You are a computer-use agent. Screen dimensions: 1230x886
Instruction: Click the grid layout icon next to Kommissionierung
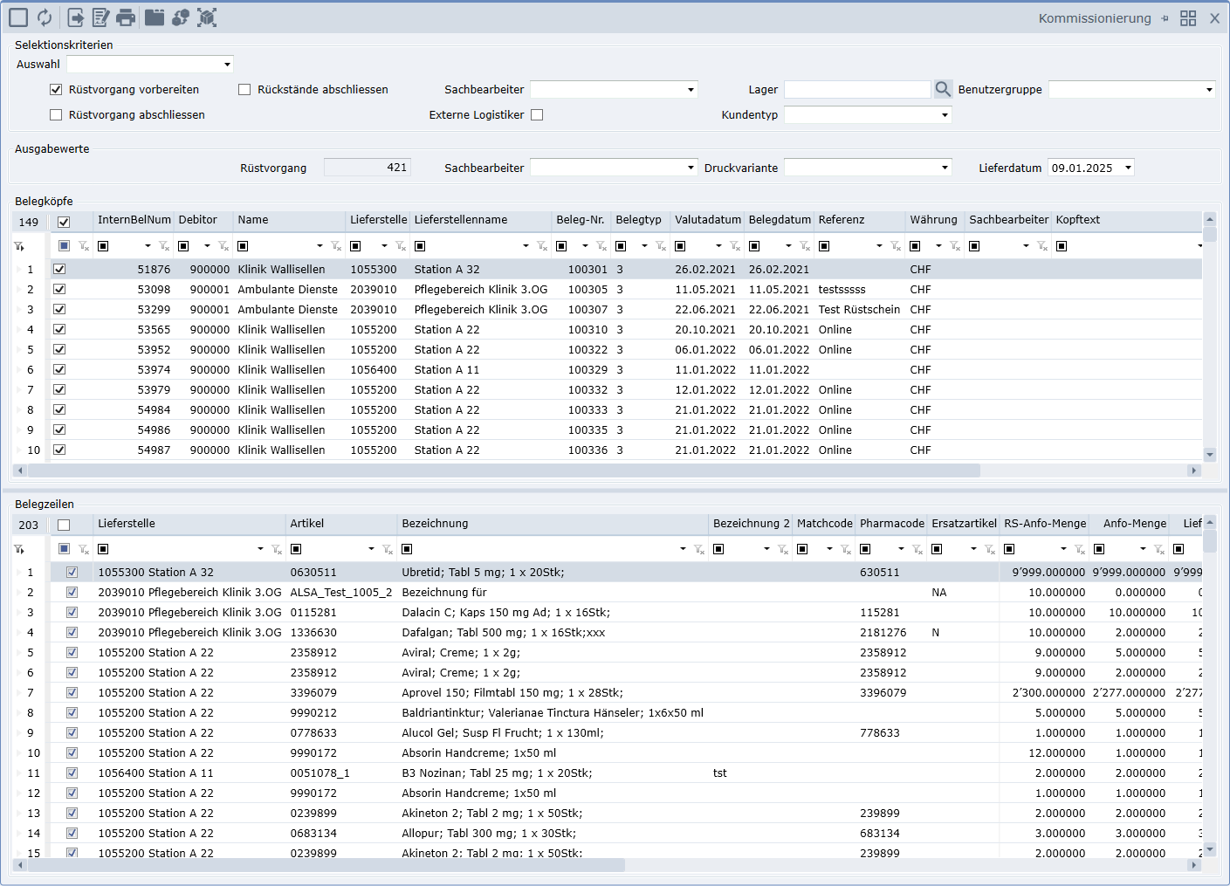(1188, 18)
